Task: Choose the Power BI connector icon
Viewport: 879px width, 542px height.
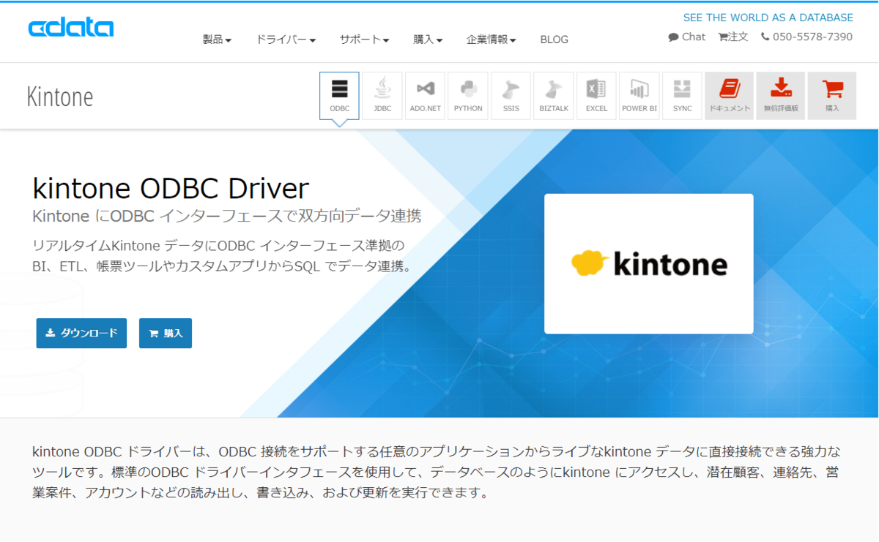Action: (x=639, y=96)
